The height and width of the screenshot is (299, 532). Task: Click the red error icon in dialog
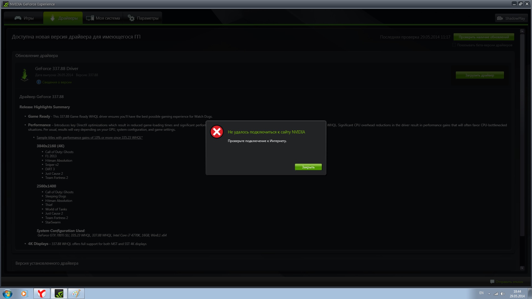217,132
